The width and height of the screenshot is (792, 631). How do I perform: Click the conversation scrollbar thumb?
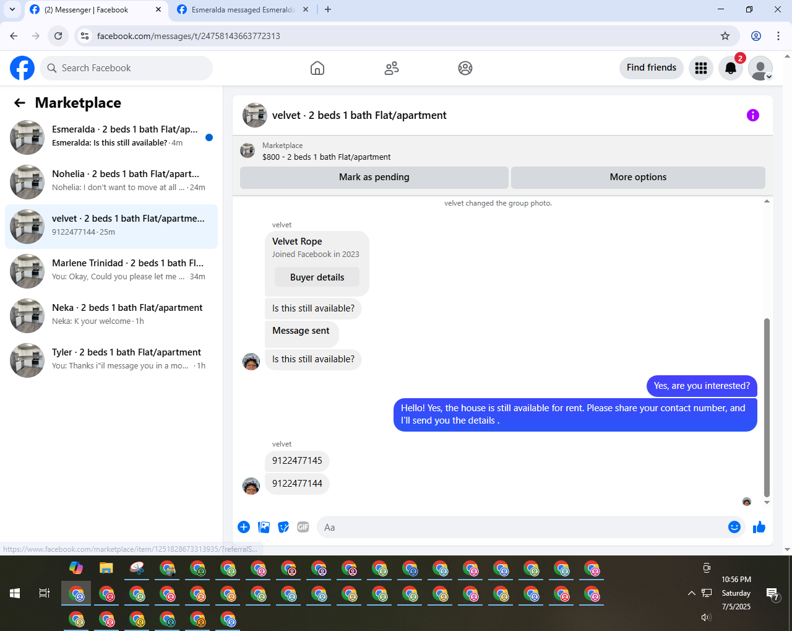click(x=767, y=407)
